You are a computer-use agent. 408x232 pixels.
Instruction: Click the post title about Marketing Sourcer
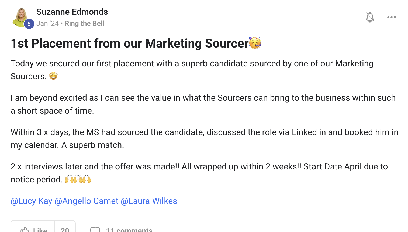click(x=129, y=43)
